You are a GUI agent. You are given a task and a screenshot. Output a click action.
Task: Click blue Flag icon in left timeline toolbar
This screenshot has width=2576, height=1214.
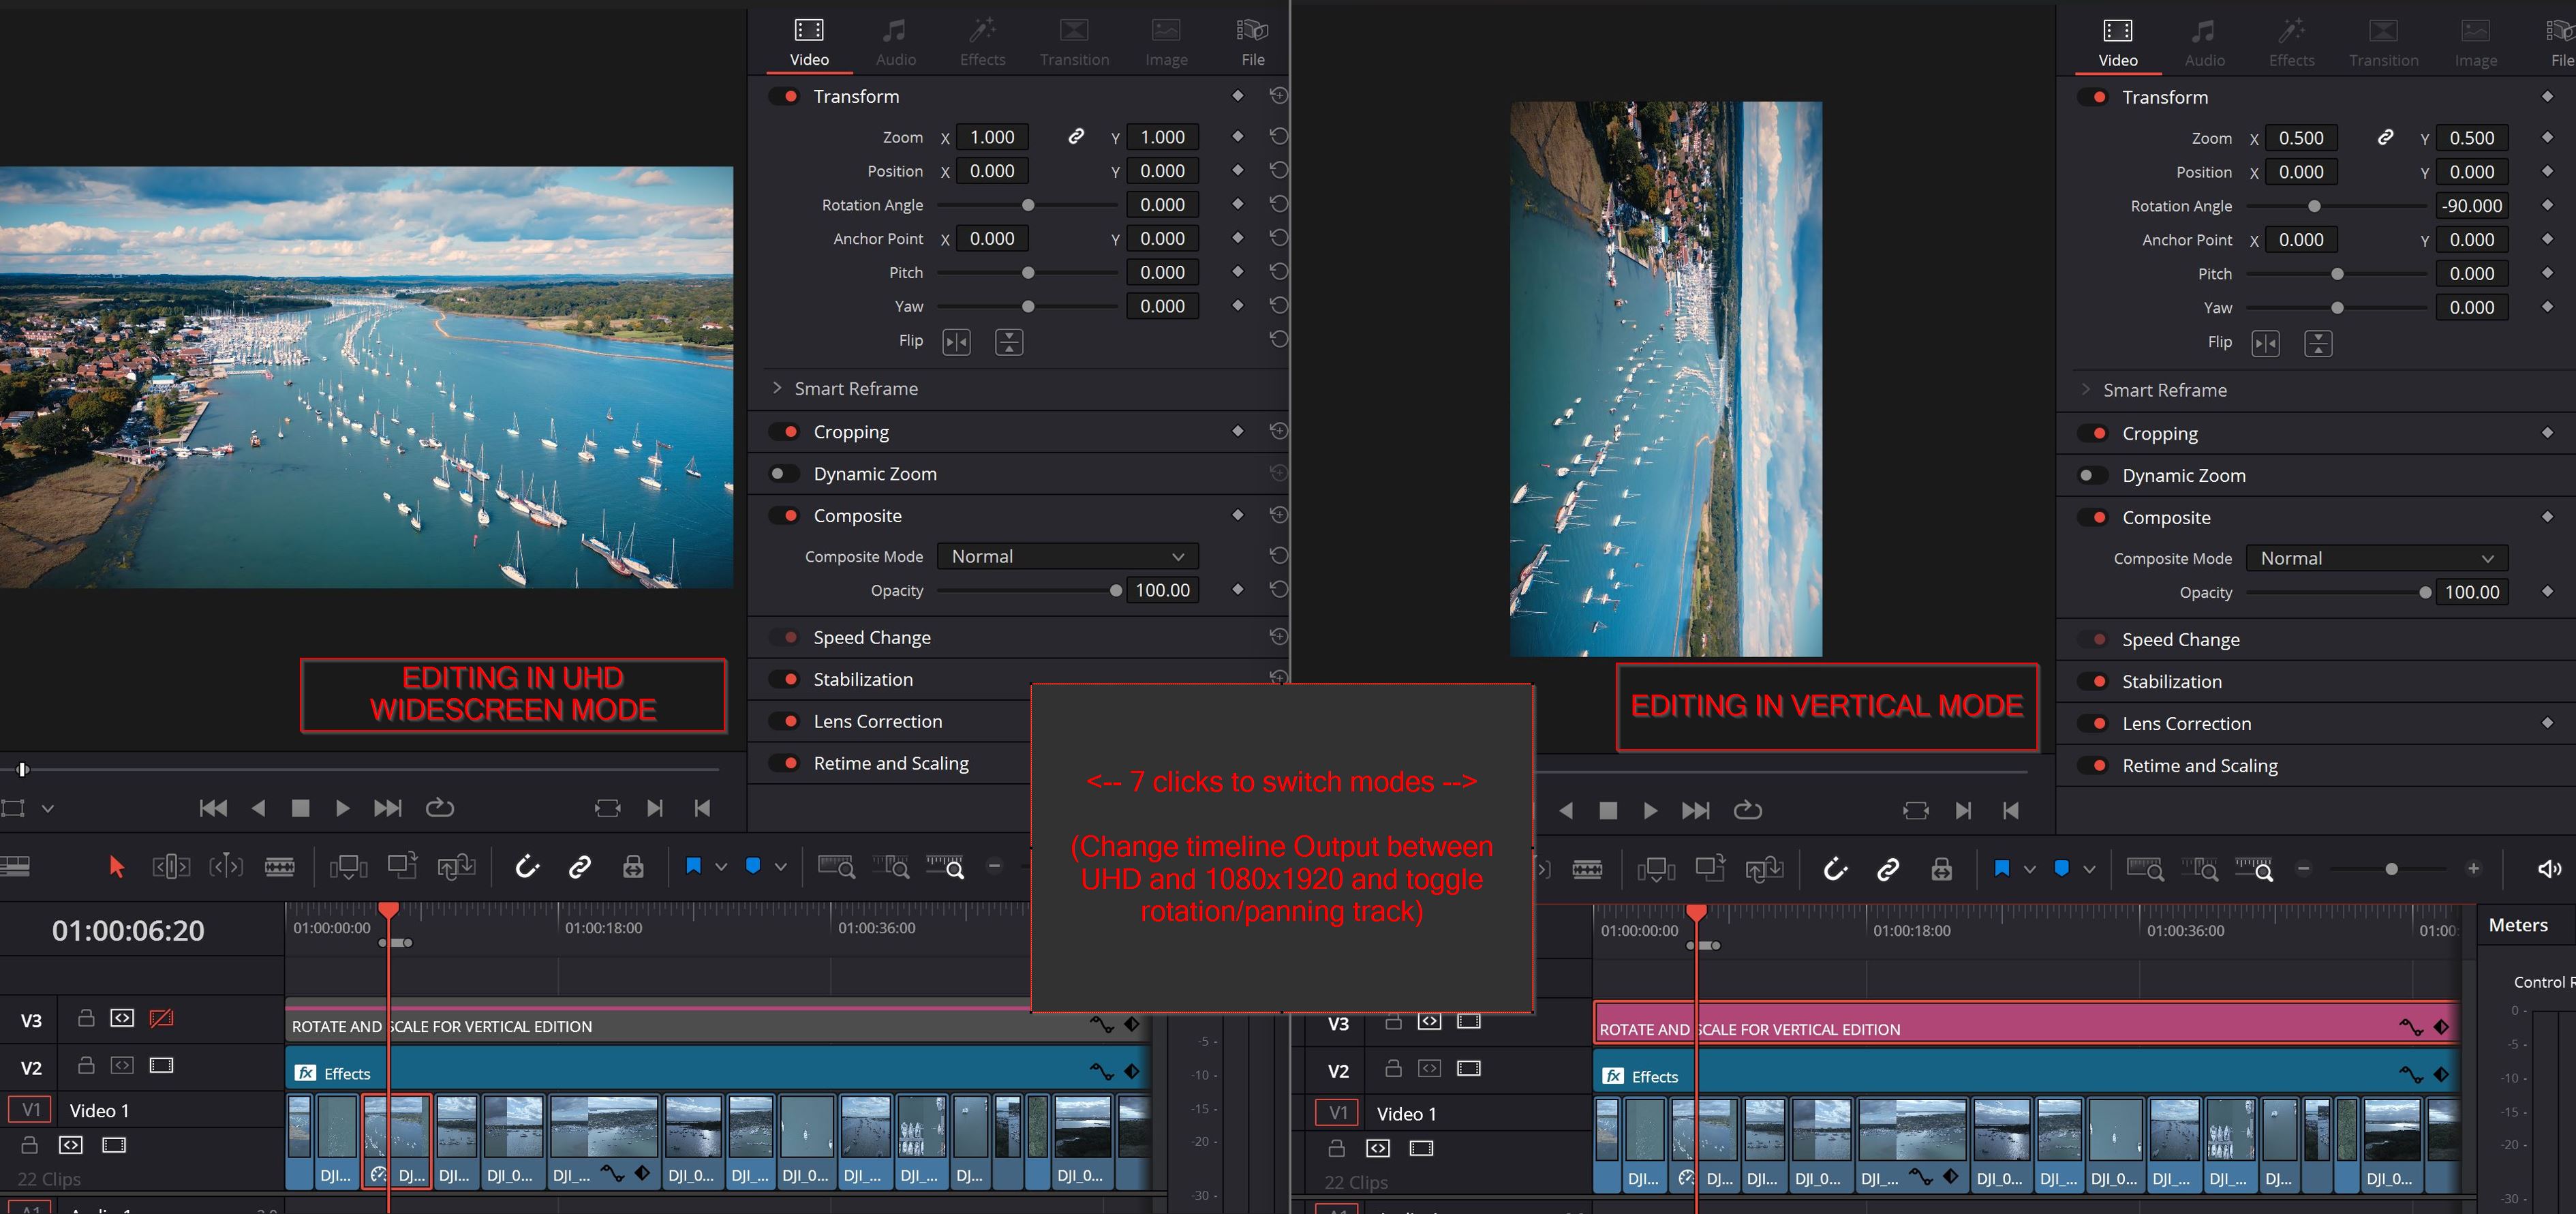point(693,866)
